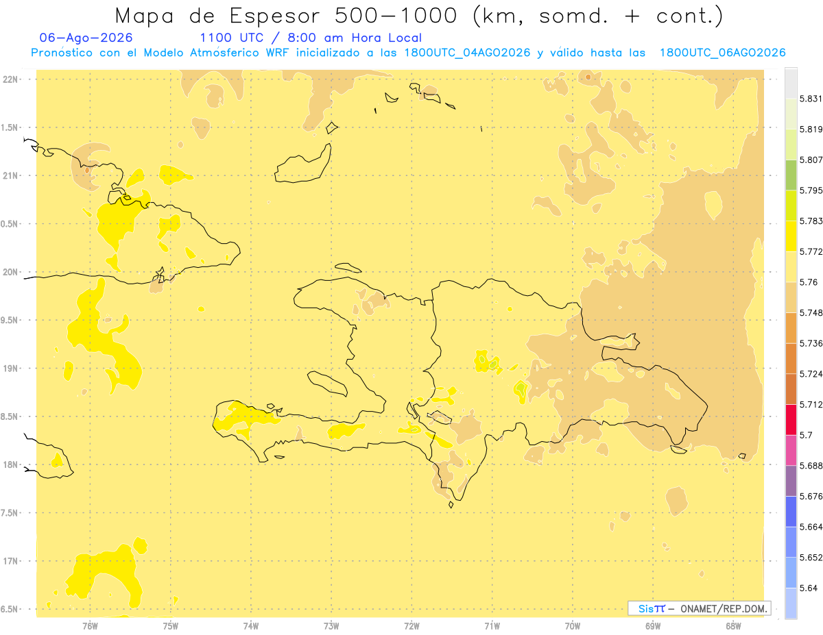Click the green color bar segment above 5.795
The height and width of the screenshot is (635, 823).
click(x=791, y=175)
